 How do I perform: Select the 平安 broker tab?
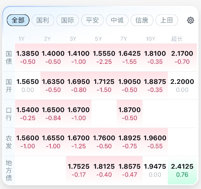[x=92, y=20]
